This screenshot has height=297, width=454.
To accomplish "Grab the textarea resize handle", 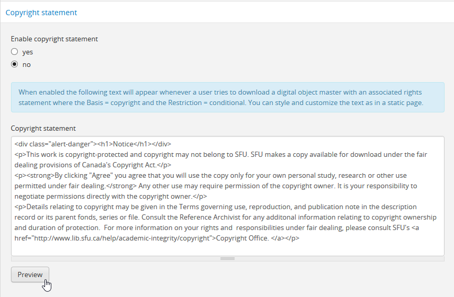I will pyautogui.click(x=227, y=258).
